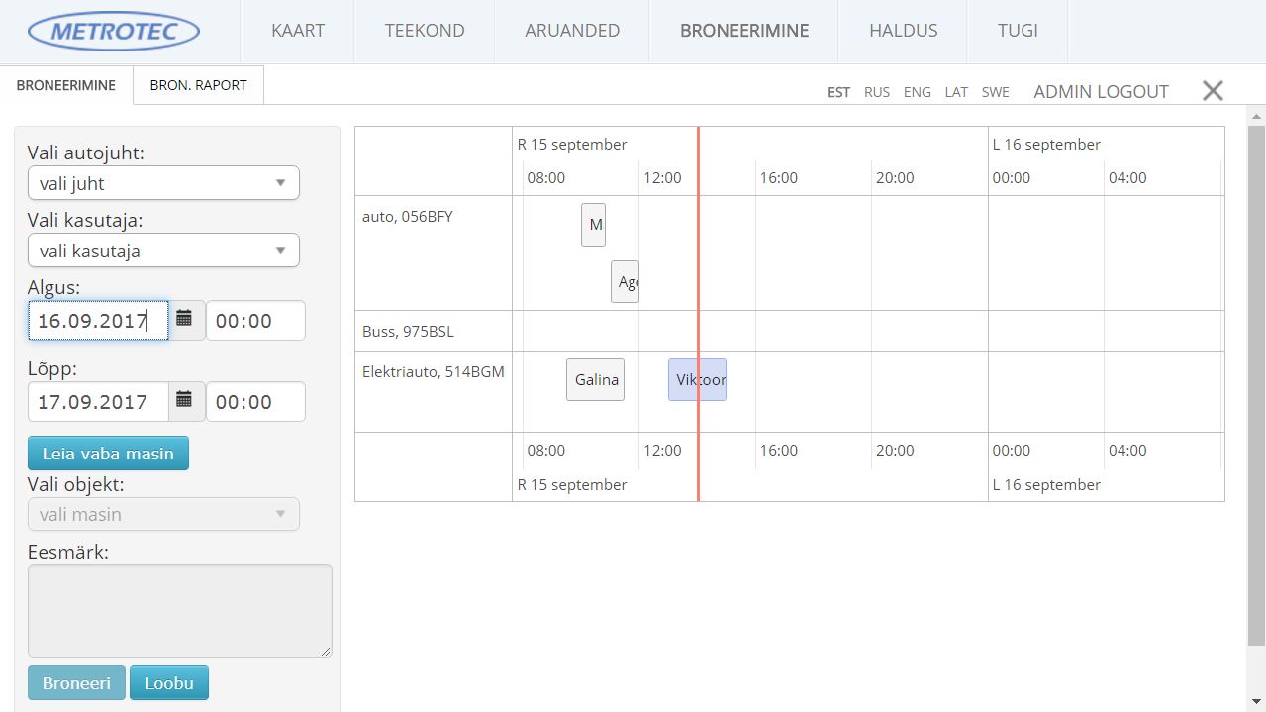Expand the Vali autojuht dropdown
The width and height of the screenshot is (1266, 712).
pyautogui.click(x=163, y=183)
